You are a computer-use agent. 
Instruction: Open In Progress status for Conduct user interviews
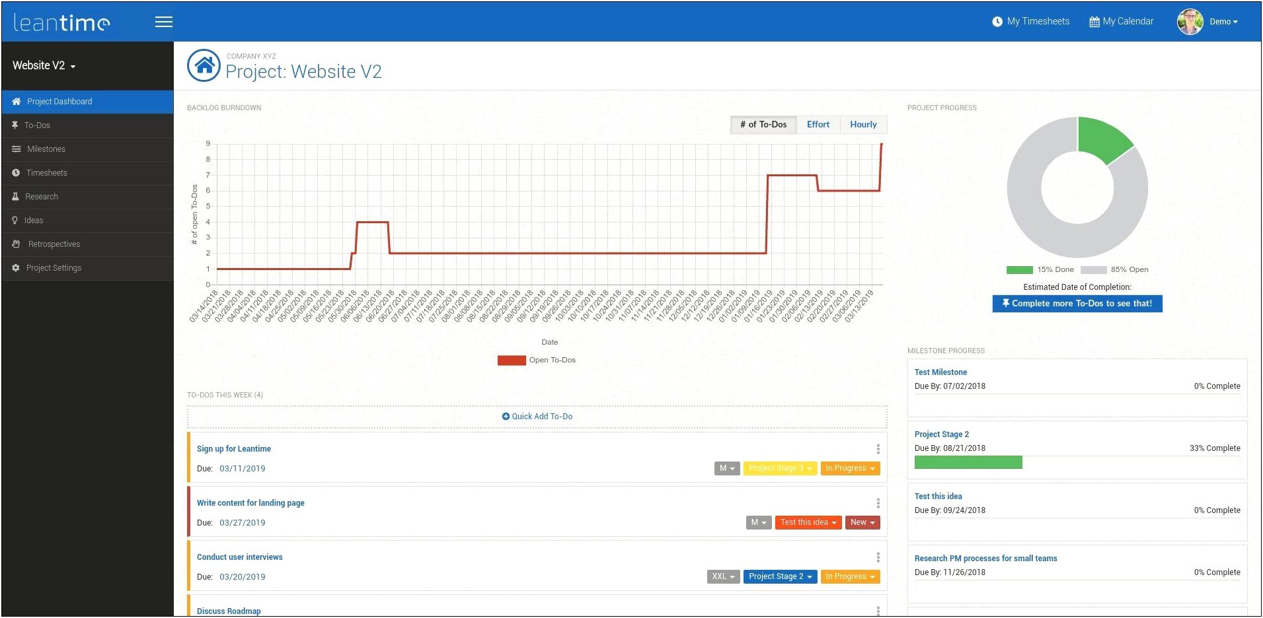tap(850, 576)
